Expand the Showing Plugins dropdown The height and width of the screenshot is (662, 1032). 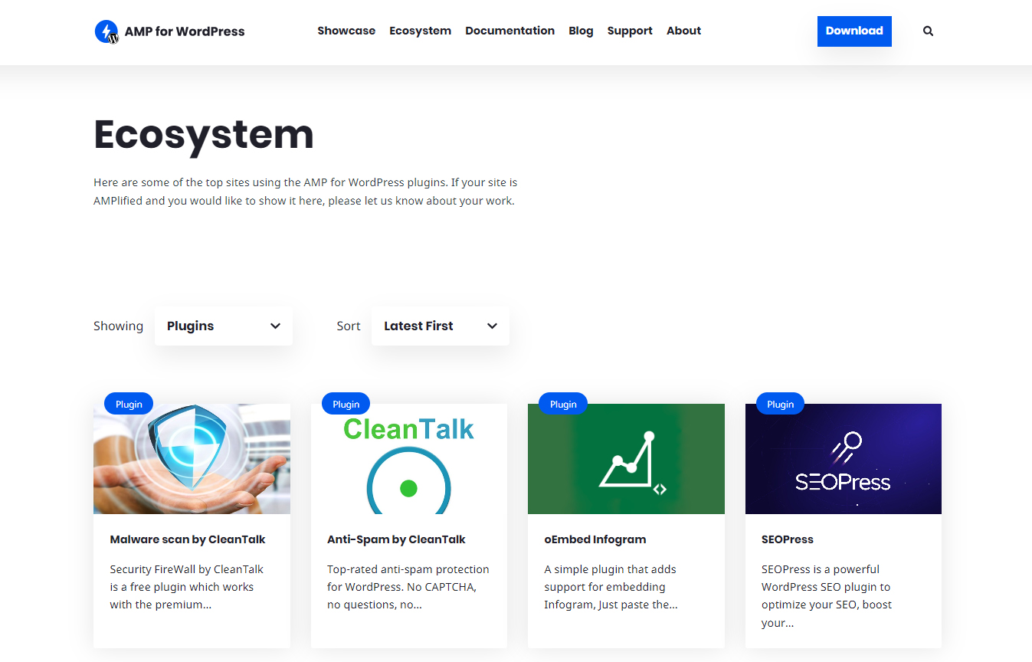(223, 326)
